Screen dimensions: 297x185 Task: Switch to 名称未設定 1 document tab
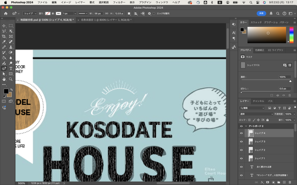tap(106, 20)
